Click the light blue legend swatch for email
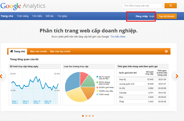184x121 pixels. tap(97, 94)
